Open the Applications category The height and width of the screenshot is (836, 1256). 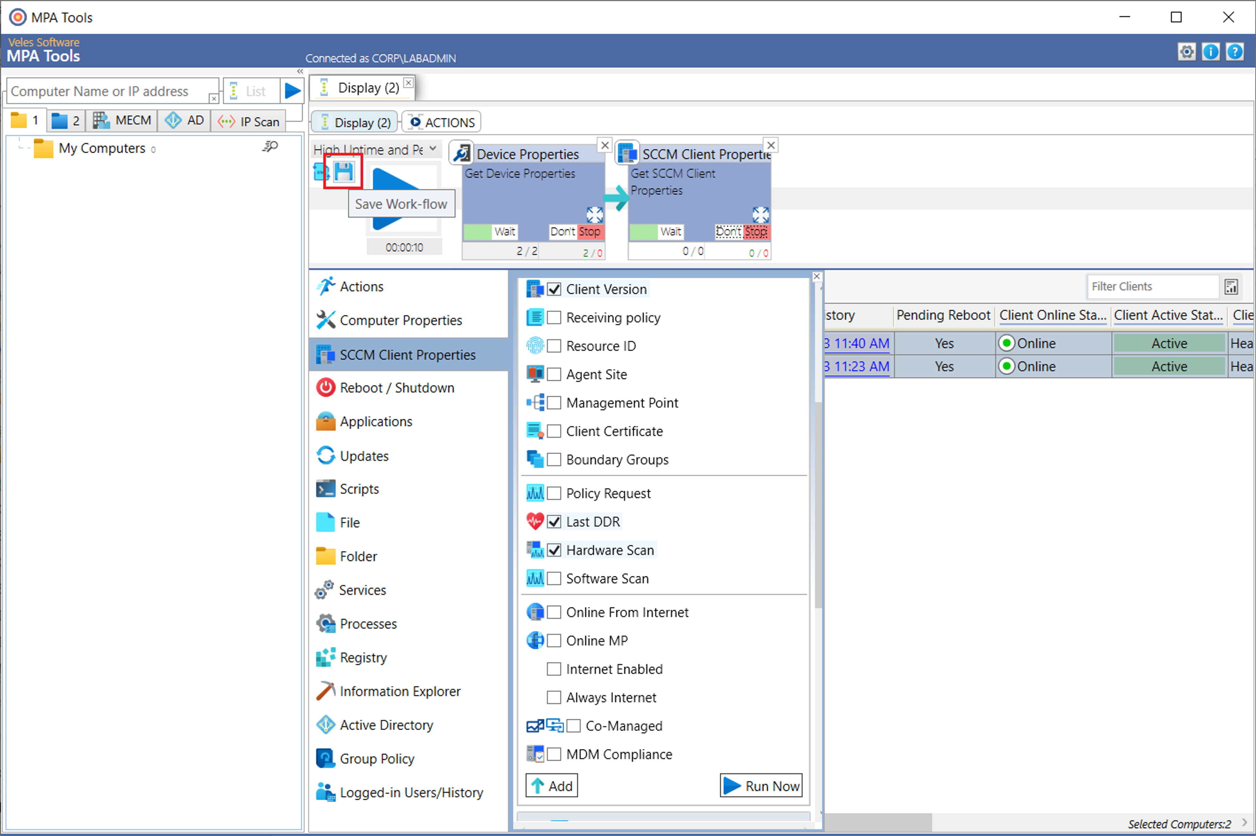(408, 422)
